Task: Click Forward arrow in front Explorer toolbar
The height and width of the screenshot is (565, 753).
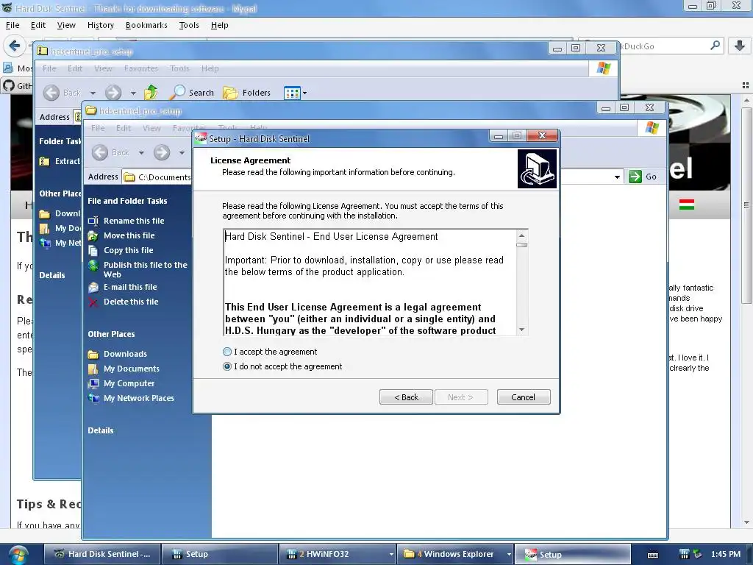Action: pyautogui.click(x=162, y=152)
